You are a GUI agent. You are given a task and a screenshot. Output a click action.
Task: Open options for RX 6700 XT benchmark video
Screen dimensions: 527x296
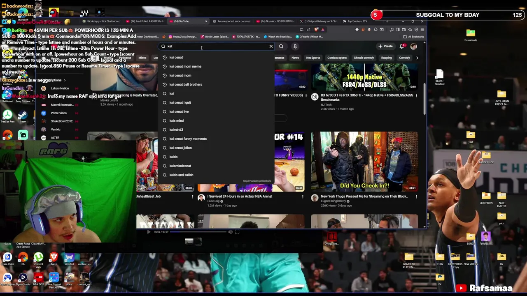(416, 95)
